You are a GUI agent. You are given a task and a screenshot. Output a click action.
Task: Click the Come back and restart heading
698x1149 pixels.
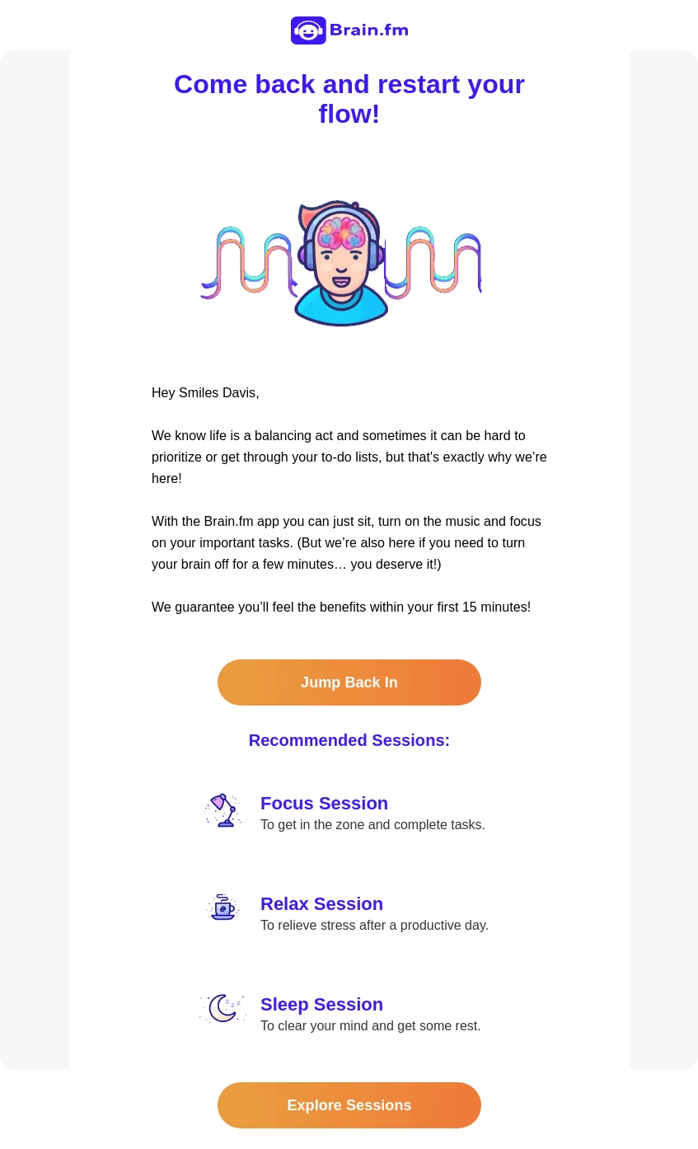[x=349, y=99]
